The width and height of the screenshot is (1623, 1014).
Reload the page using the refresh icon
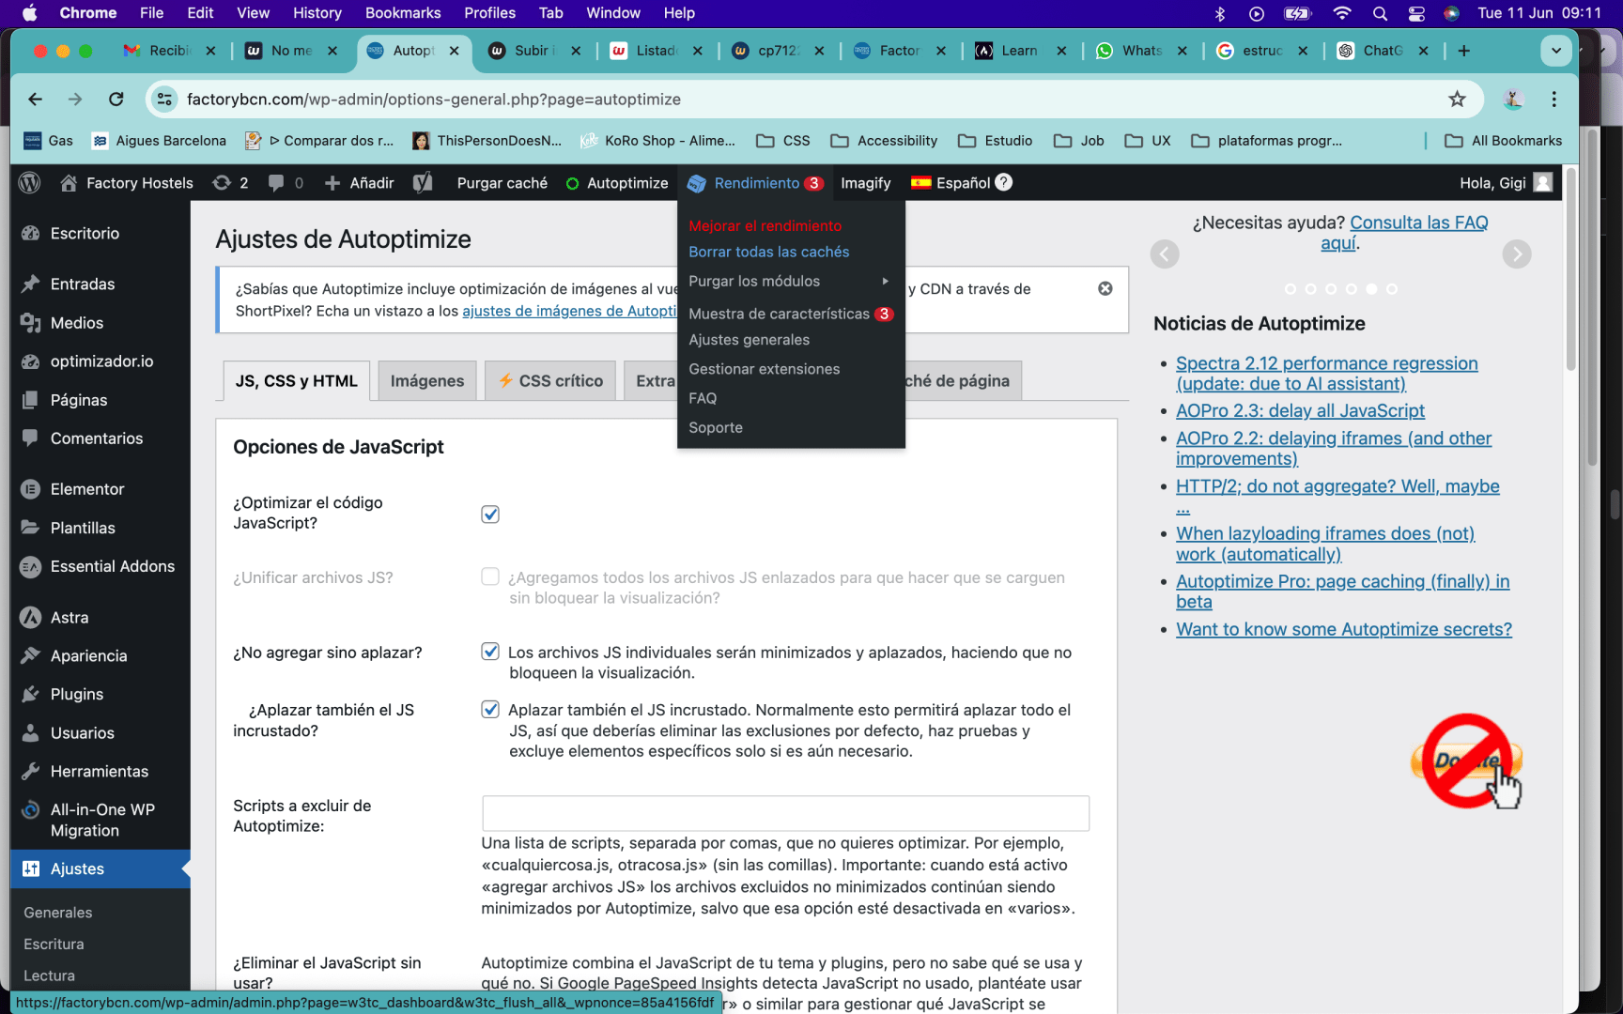116,99
